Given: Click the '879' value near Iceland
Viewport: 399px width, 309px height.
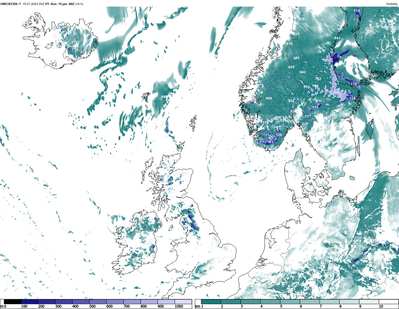Looking at the screenshot, I should point(119,61).
